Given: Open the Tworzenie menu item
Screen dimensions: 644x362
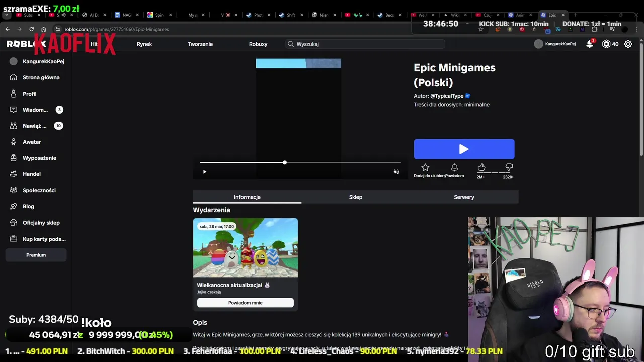Looking at the screenshot, I should click(200, 44).
